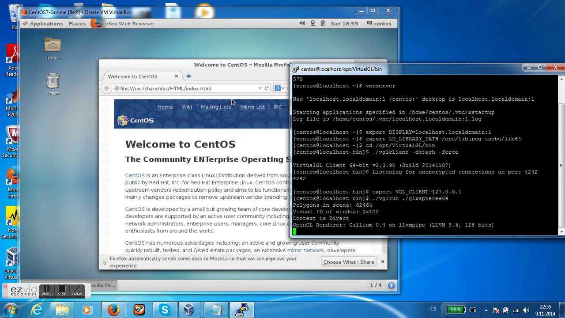Pause the ezvid recording
This screenshot has width=565, height=318.
46,291
